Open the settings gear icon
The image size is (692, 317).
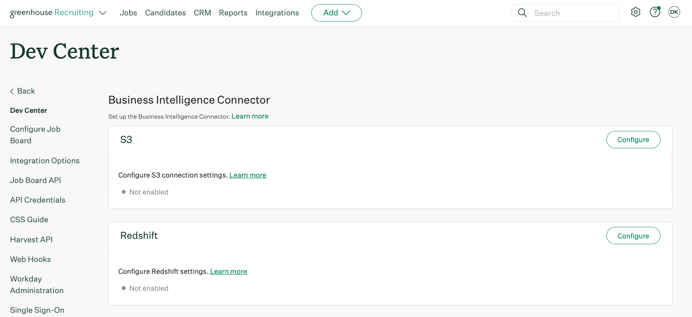[x=636, y=12]
